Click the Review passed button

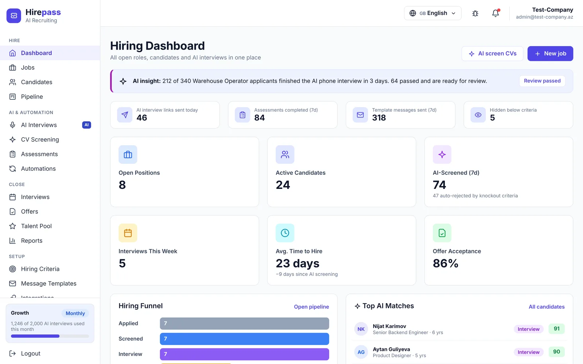tap(542, 81)
